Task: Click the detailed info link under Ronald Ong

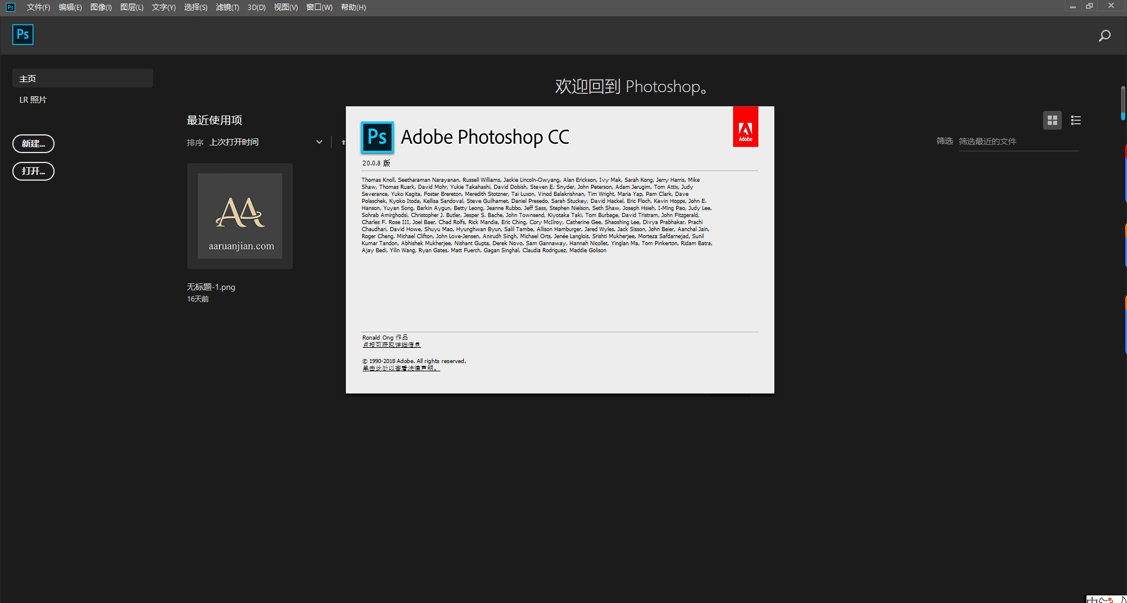Action: pyautogui.click(x=391, y=345)
